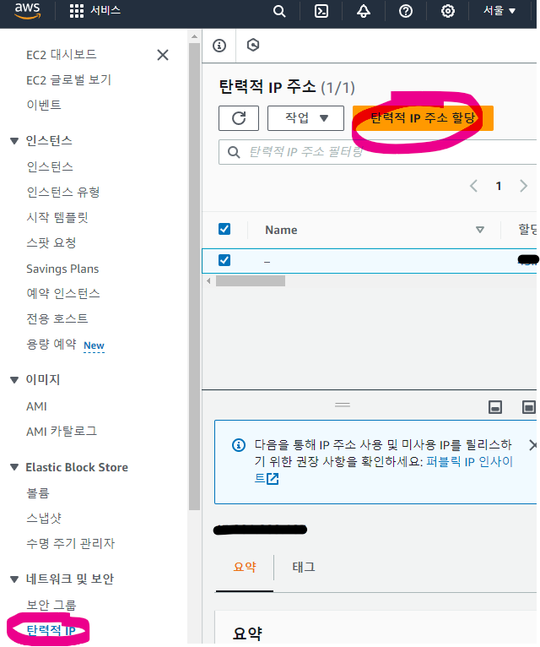The height and width of the screenshot is (647, 540).
Task: Collapse the 인스턴스 sidebar section
Action: [x=14, y=141]
